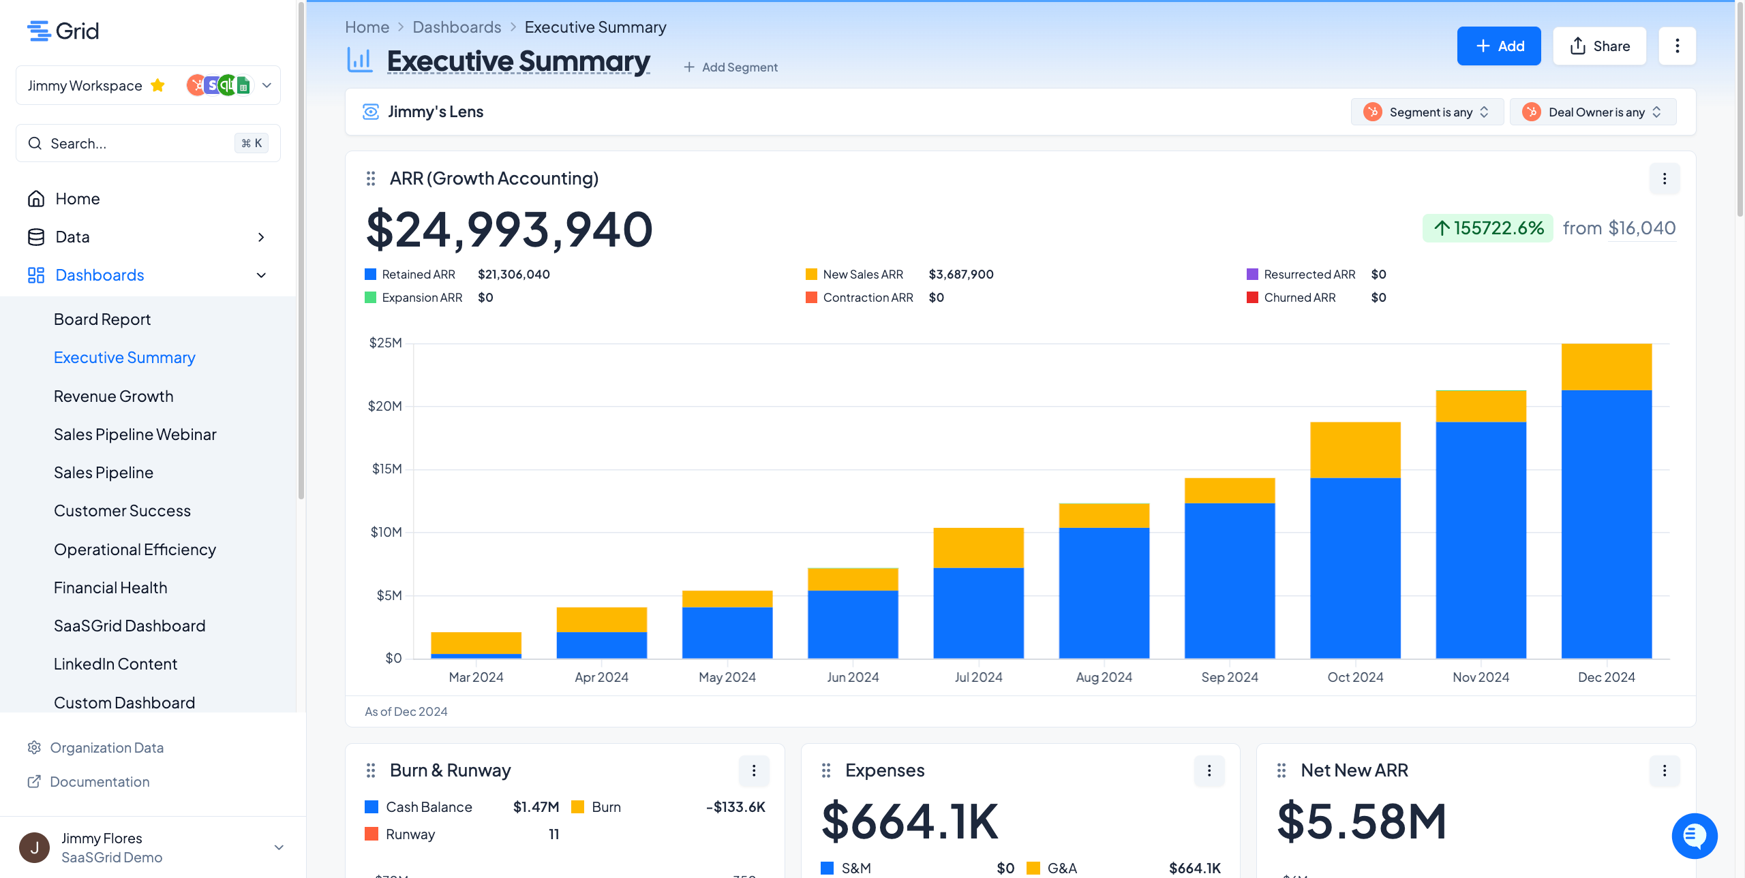
Task: Click the Dec 2024 yellow bar segment
Action: coord(1606,366)
